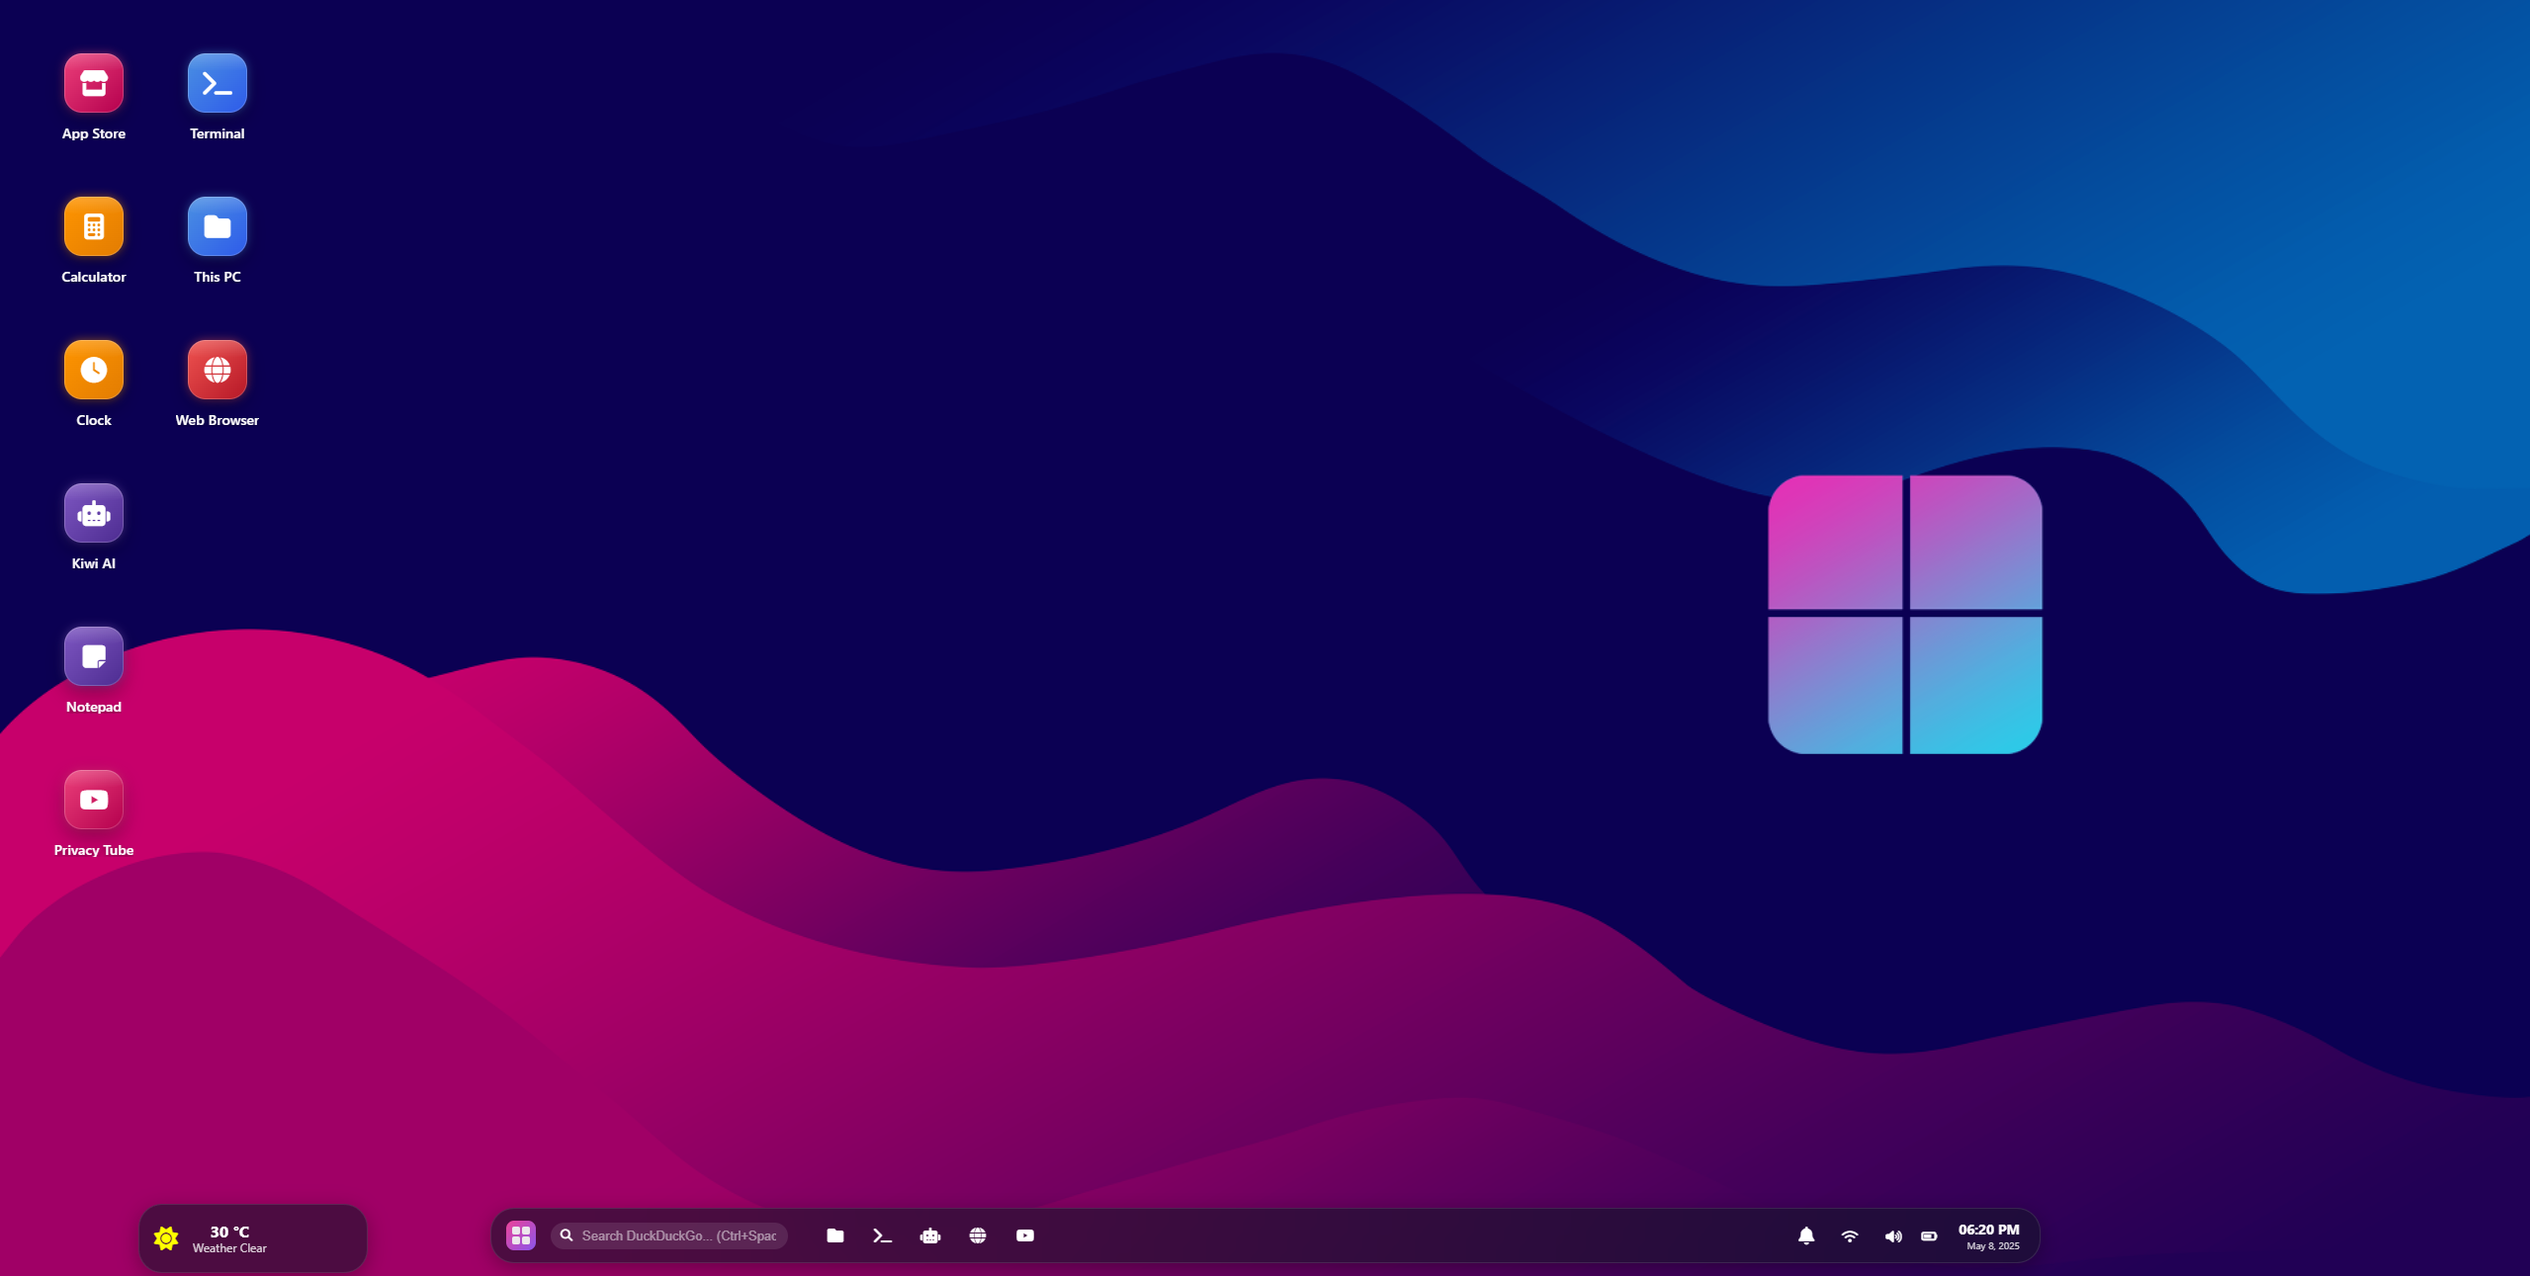
Task: Open the Kiwi AI desktop icon
Action: pyautogui.click(x=94, y=514)
